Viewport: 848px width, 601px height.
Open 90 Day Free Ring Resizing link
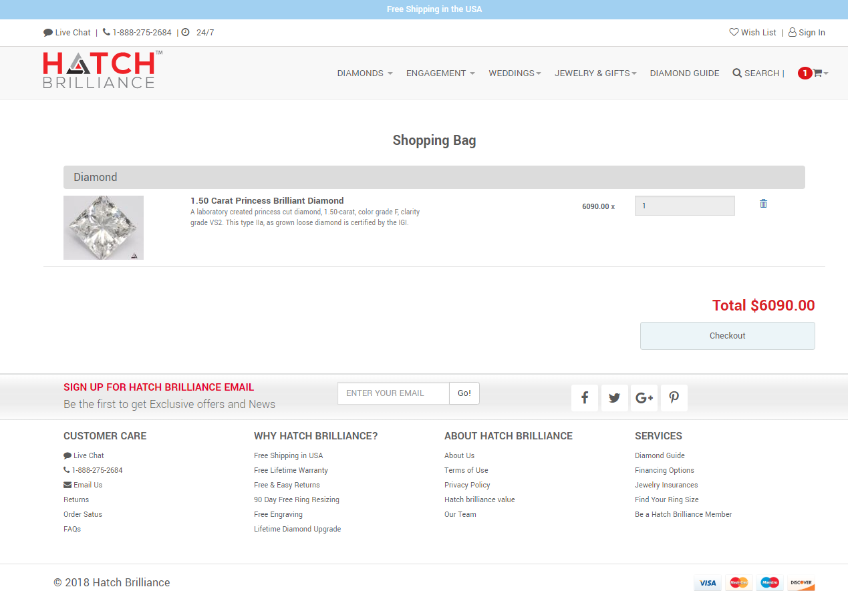click(x=297, y=499)
